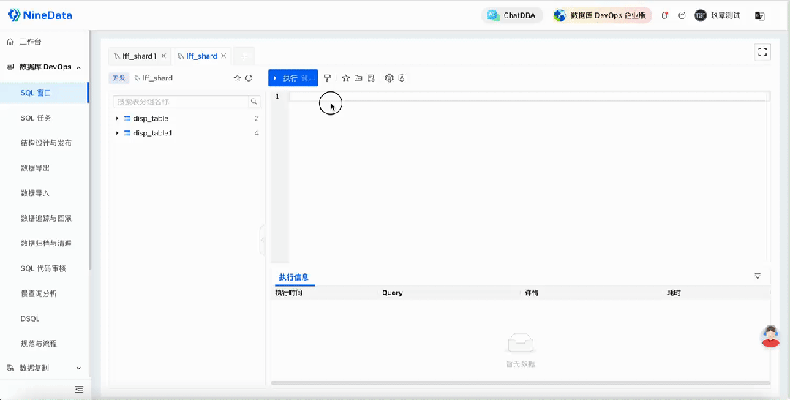Refresh the lff_shard table list
The image size is (790, 400).
coord(249,78)
